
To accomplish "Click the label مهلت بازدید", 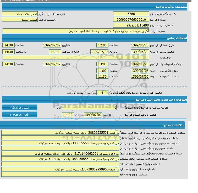I will tap(167, 52).
